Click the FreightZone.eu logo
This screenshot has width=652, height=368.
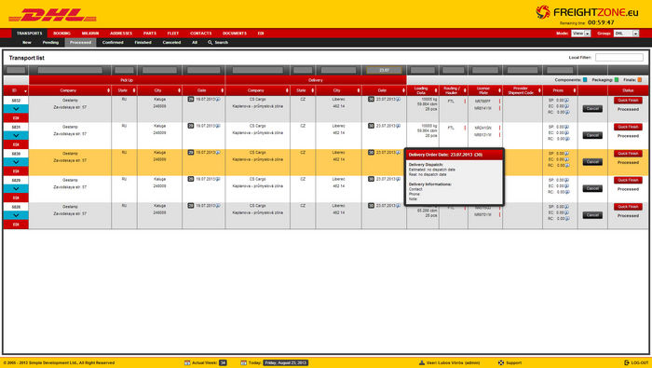click(x=587, y=12)
